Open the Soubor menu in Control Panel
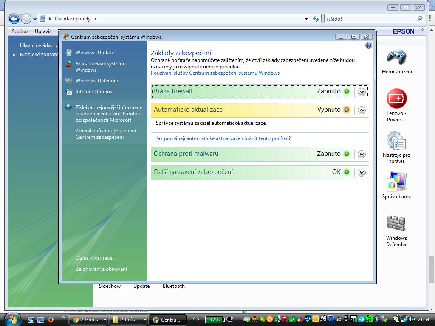 point(20,31)
